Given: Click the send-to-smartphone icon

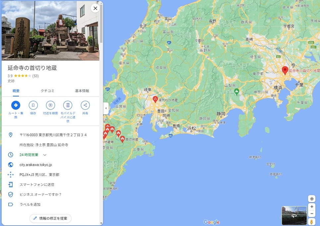Looking at the screenshot, I should coord(11,185).
